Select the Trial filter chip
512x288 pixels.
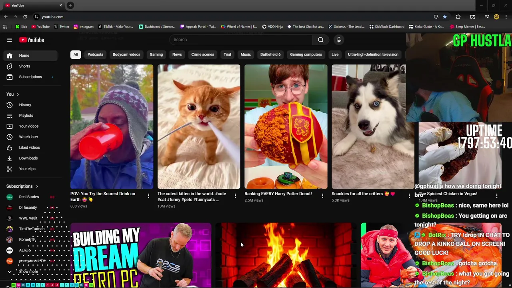pyautogui.click(x=227, y=54)
